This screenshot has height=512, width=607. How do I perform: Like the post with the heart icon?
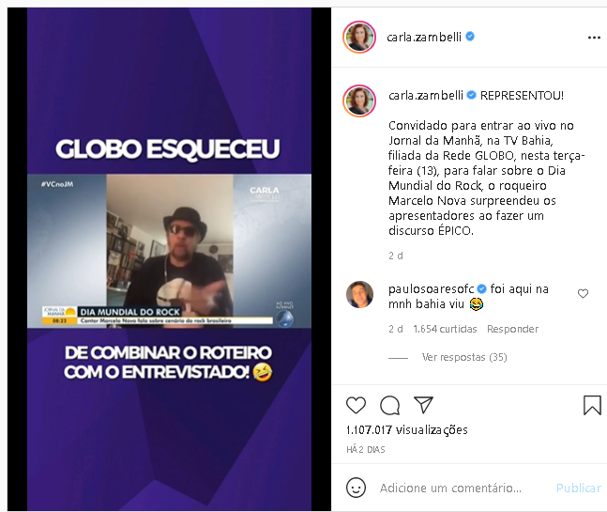[x=356, y=406]
